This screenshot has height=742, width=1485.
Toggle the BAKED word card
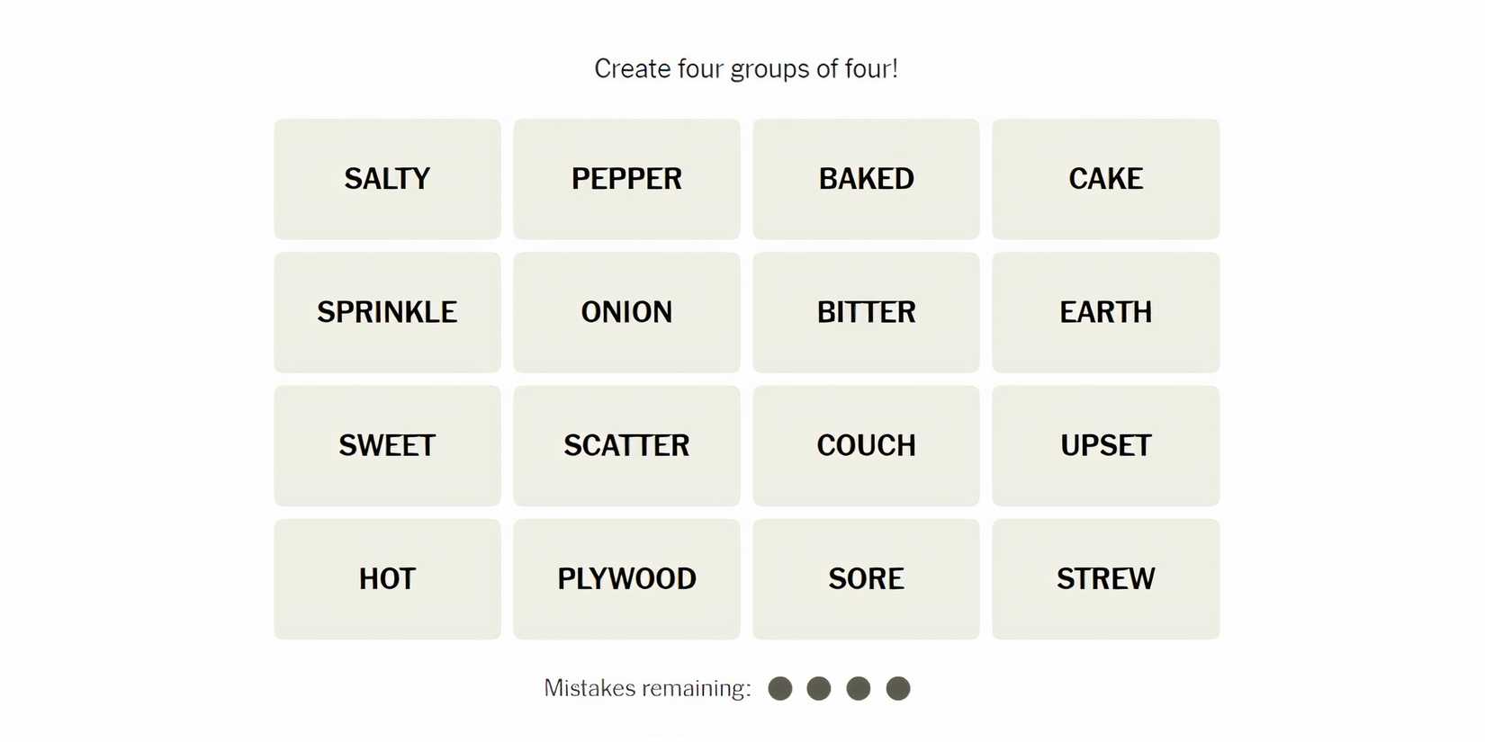coord(866,179)
